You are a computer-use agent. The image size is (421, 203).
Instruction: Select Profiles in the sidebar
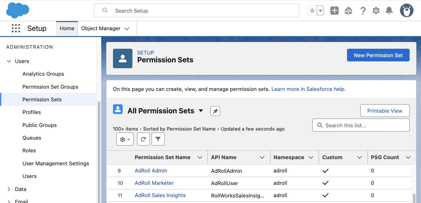(x=31, y=112)
